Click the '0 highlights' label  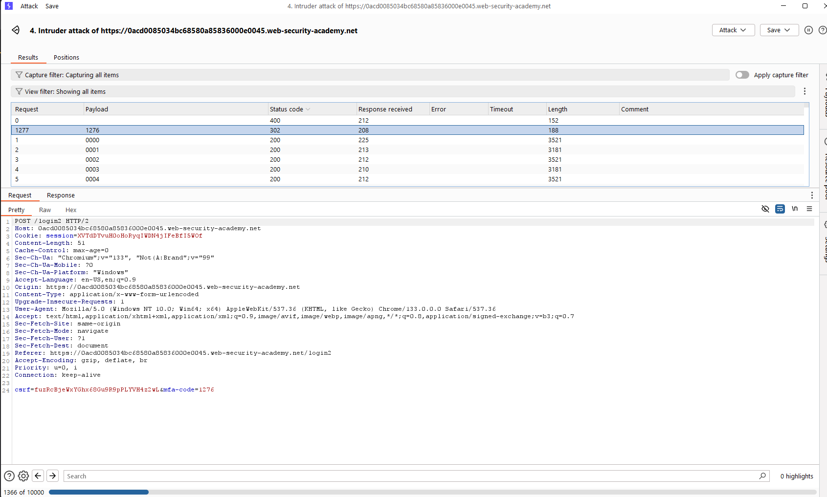click(x=797, y=476)
